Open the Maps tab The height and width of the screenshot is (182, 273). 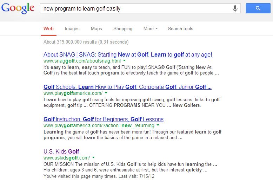pyautogui.click(x=96, y=28)
